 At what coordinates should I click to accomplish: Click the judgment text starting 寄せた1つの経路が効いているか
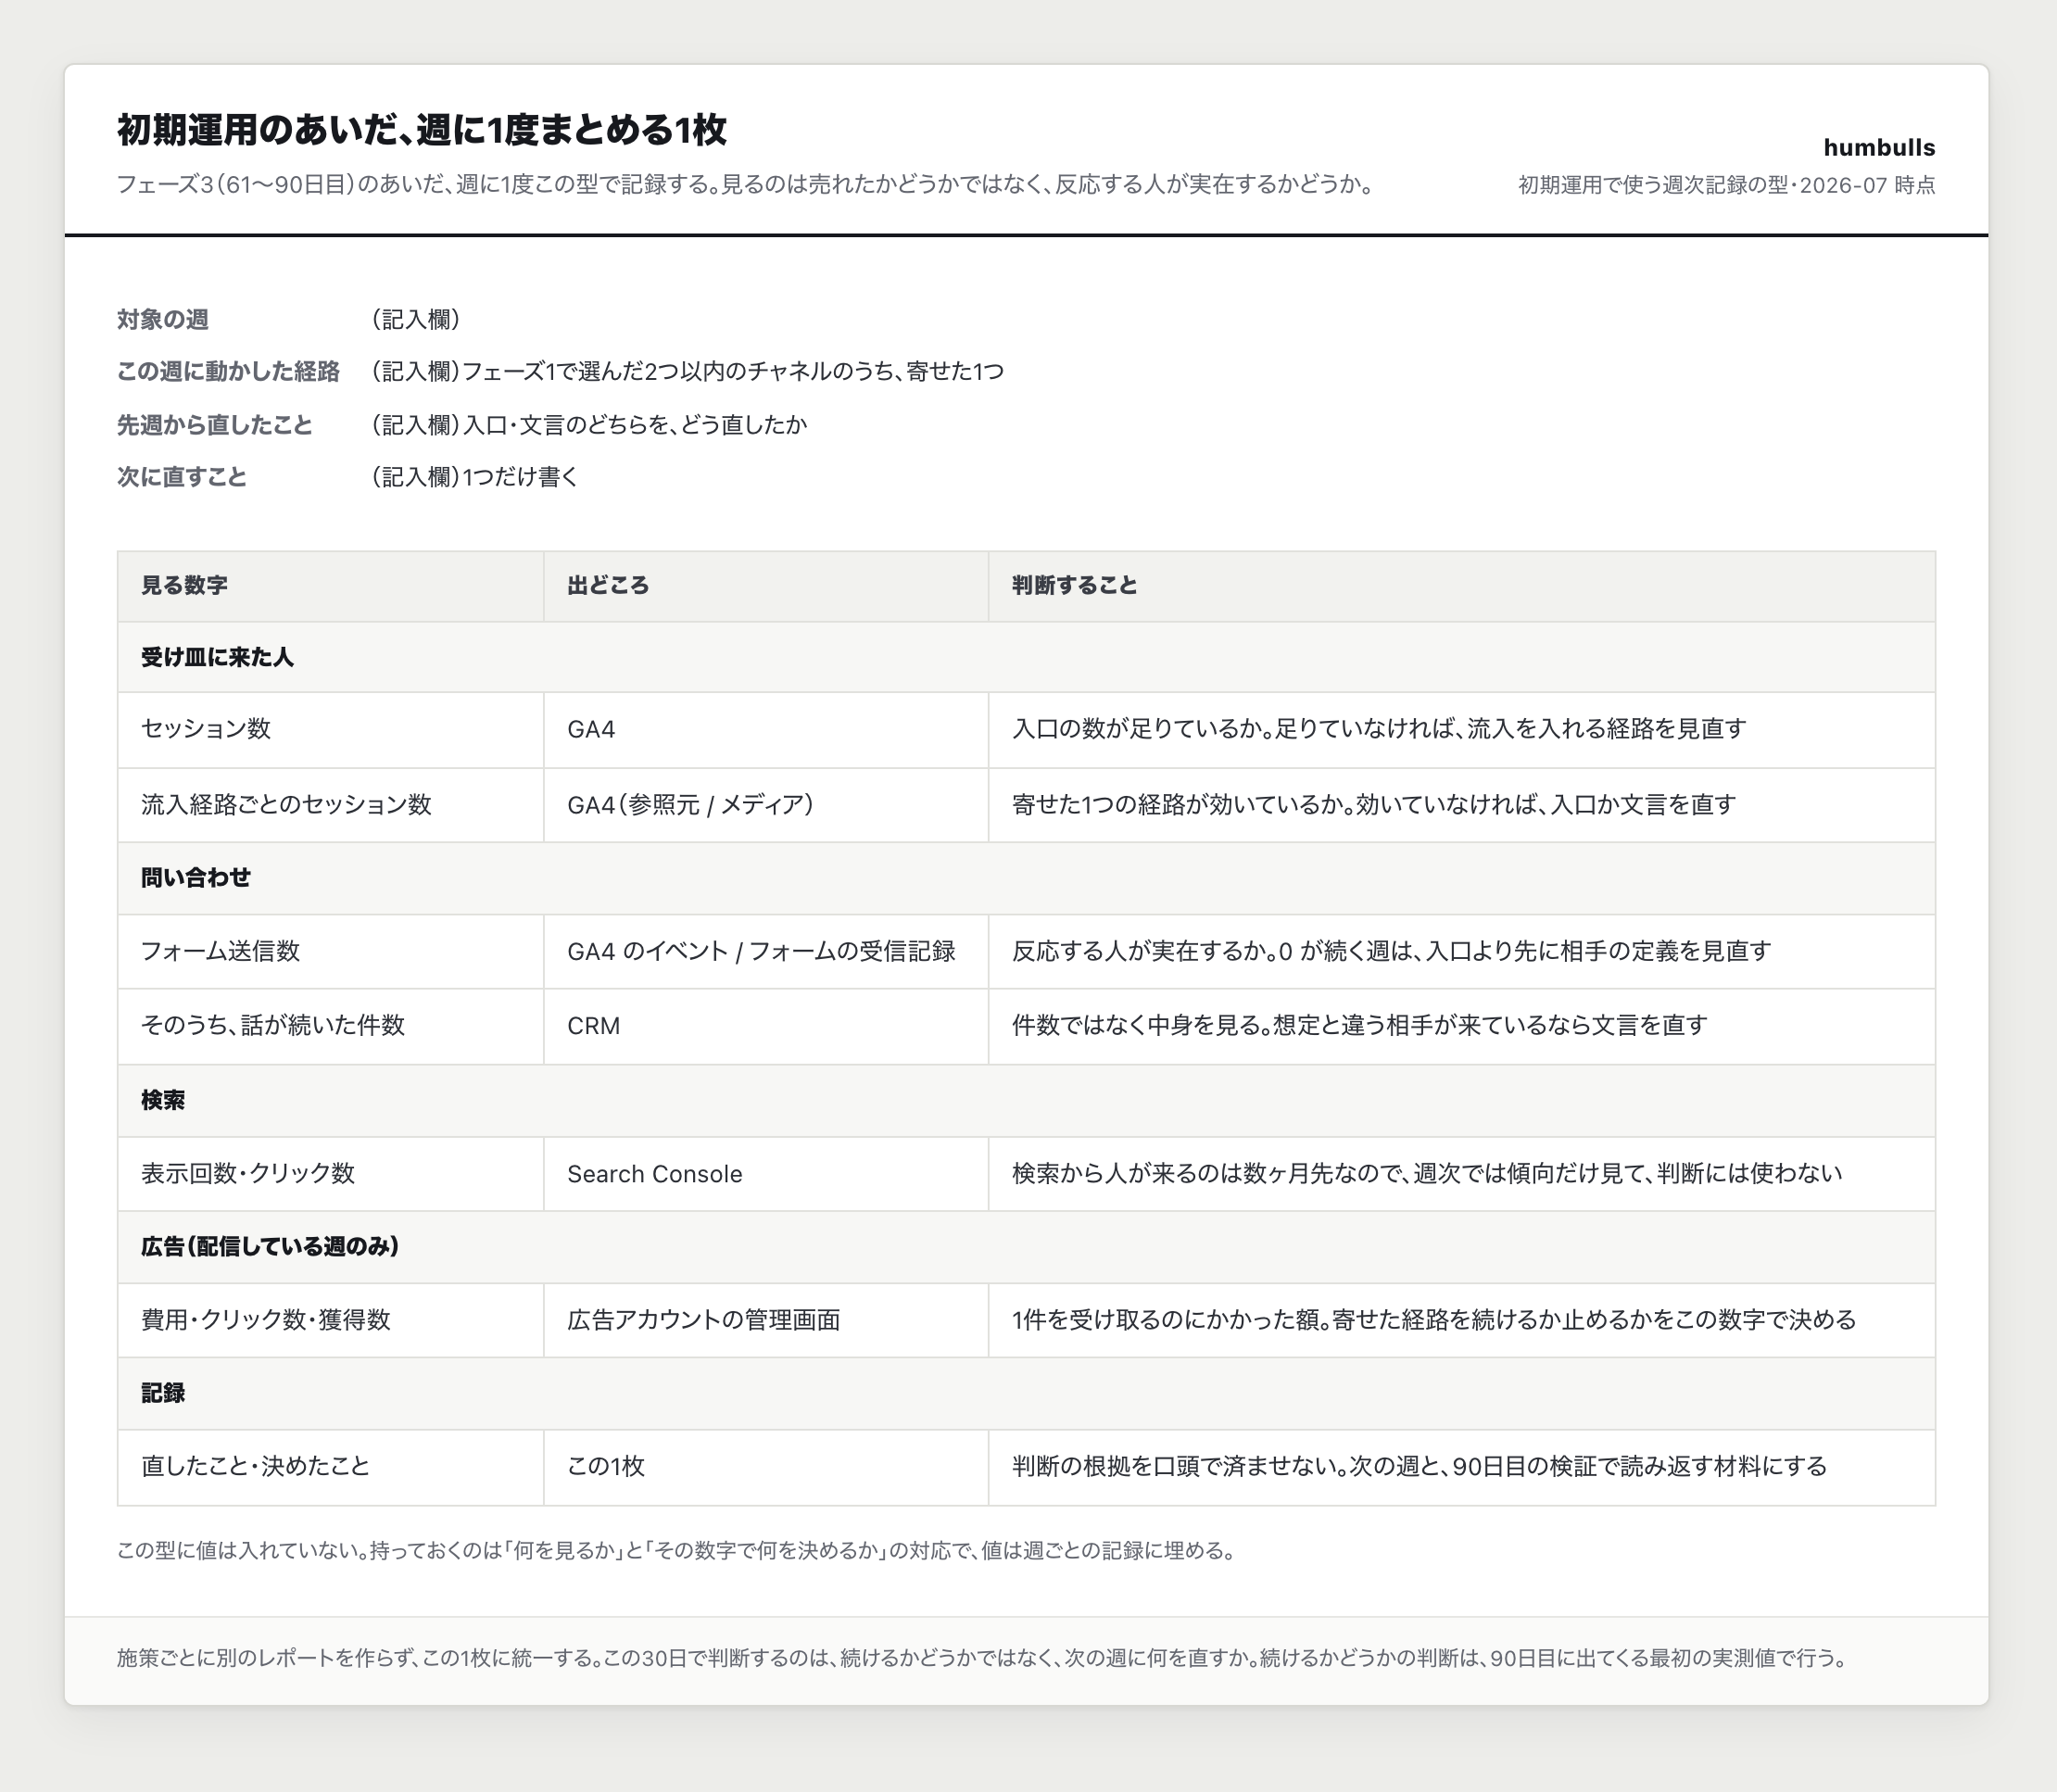click(x=1374, y=805)
